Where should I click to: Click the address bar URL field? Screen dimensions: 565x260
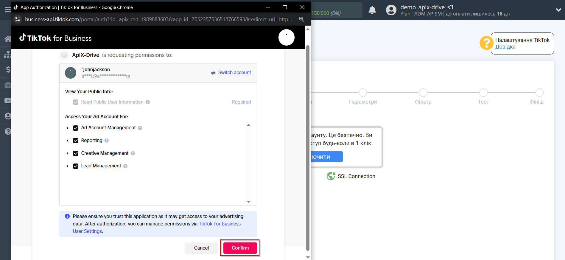click(158, 19)
